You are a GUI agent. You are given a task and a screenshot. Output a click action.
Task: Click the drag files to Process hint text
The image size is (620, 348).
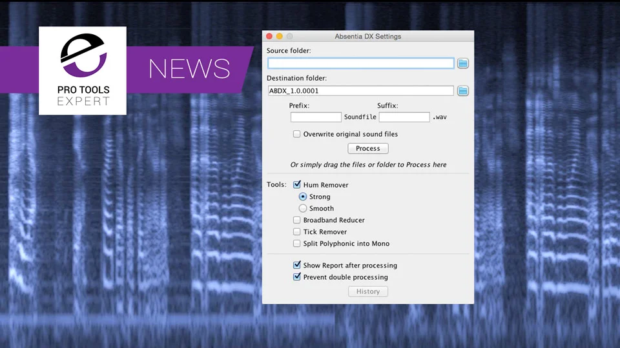coord(368,165)
